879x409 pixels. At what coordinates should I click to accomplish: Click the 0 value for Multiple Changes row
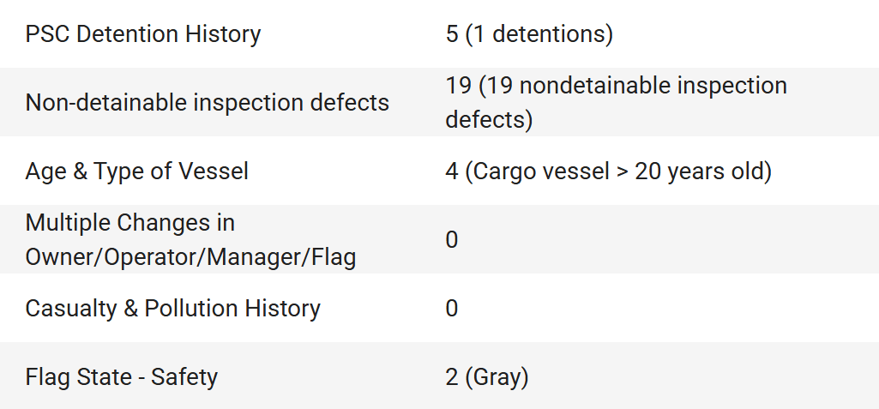click(x=452, y=240)
